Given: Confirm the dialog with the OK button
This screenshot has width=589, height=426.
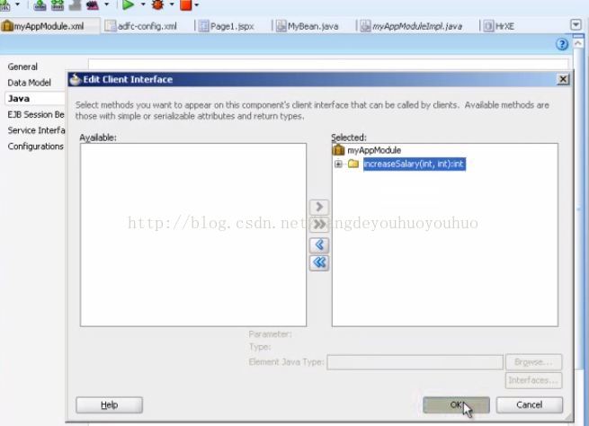Looking at the screenshot, I should pyautogui.click(x=456, y=404).
